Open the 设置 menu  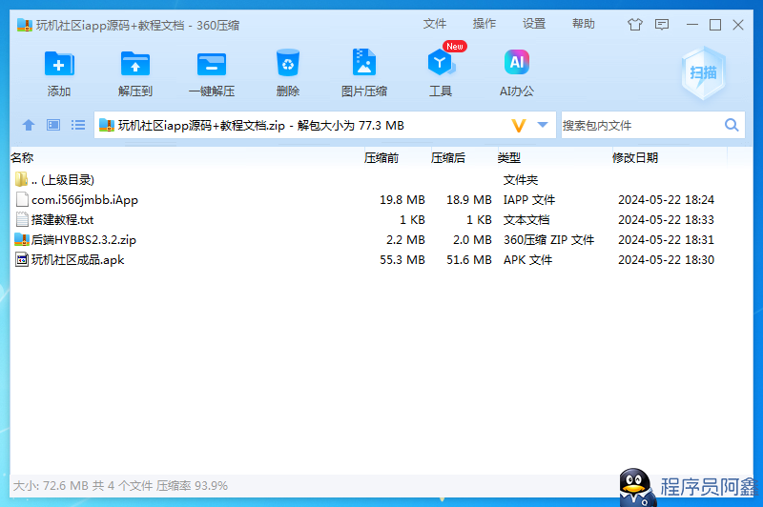pos(534,24)
